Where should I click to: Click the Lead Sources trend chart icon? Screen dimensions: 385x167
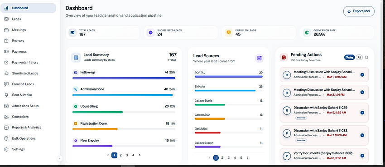[259, 58]
